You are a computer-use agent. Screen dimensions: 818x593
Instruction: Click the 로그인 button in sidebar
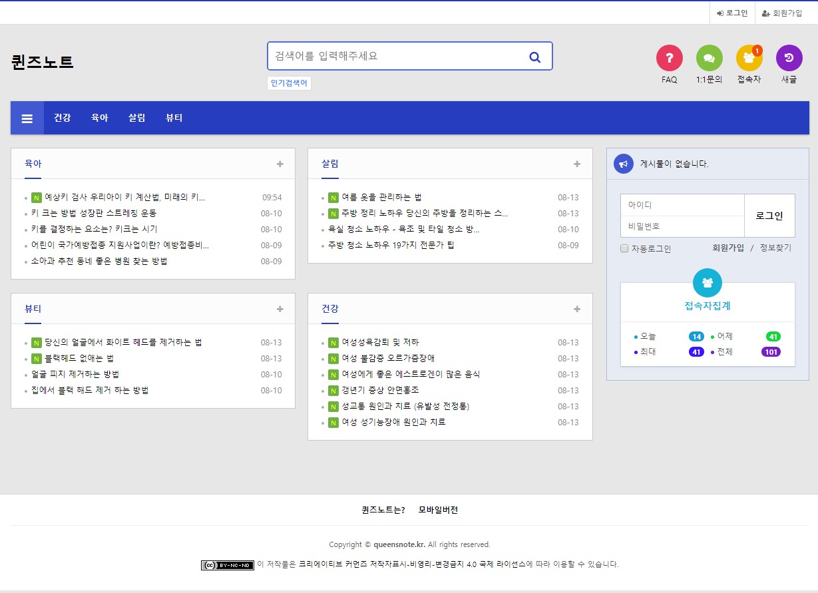pos(769,216)
